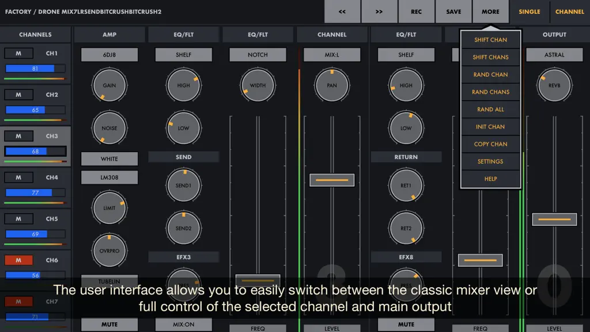
Task: Click the output LEVEL fader handle
Action: [554, 220]
